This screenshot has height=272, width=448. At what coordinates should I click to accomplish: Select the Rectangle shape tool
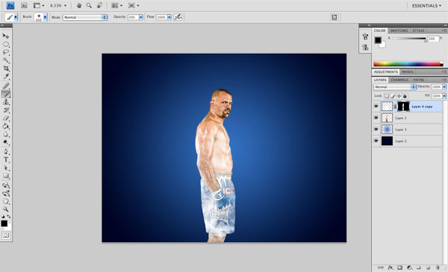6,176
